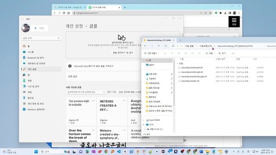Click Browse and install fonts button
The width and height of the screenshot is (276, 155).
tap(123, 53)
